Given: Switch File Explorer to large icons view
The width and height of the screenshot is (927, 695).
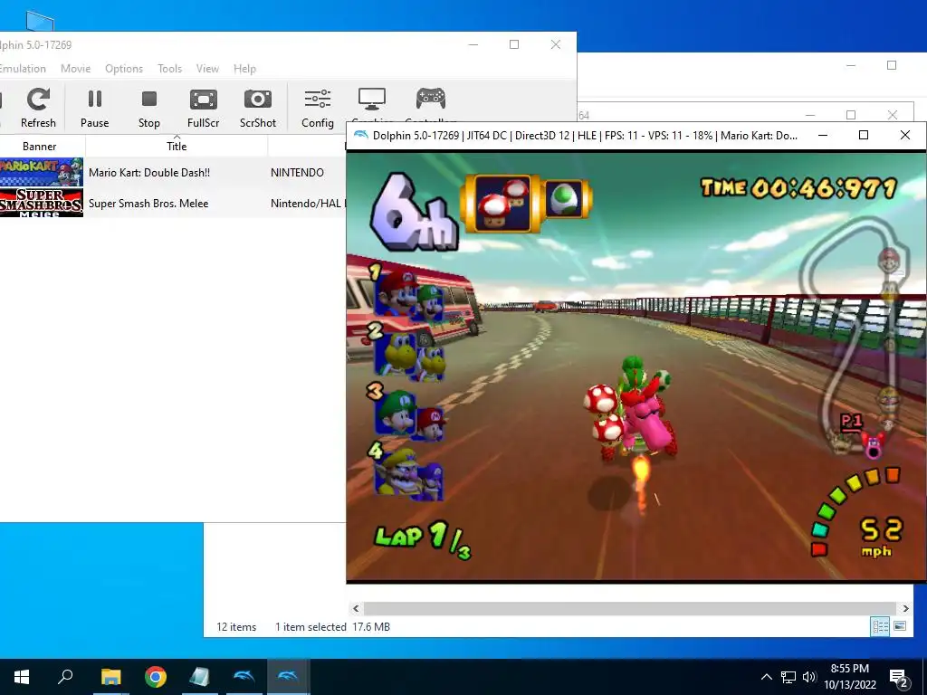Looking at the screenshot, I should (900, 626).
